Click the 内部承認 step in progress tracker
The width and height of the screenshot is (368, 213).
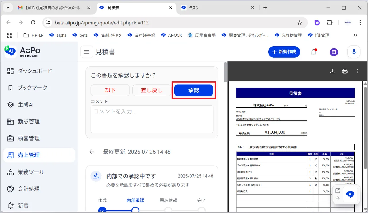coord(135,200)
